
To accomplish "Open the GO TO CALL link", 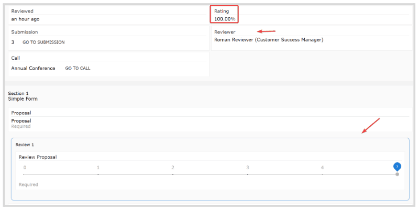I will [x=78, y=68].
